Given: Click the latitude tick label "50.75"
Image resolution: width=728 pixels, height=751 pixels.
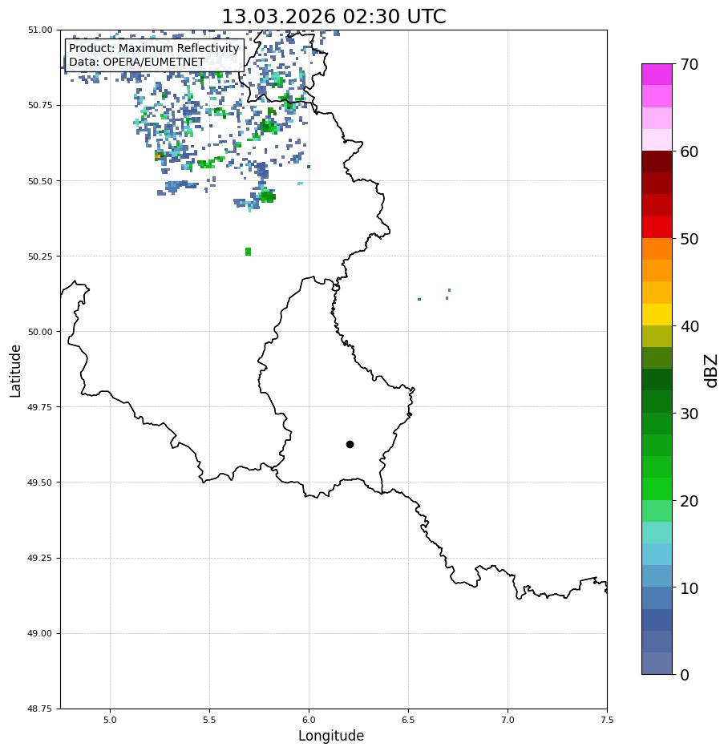Looking at the screenshot, I should 40,105.
